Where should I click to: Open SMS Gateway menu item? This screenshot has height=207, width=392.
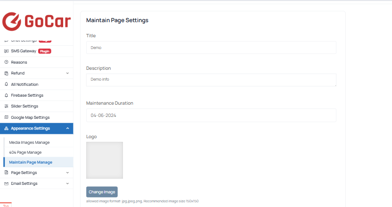36,51
